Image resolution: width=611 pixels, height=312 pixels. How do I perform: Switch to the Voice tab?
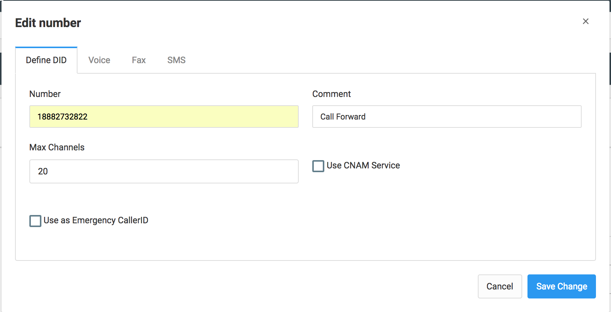(x=99, y=60)
